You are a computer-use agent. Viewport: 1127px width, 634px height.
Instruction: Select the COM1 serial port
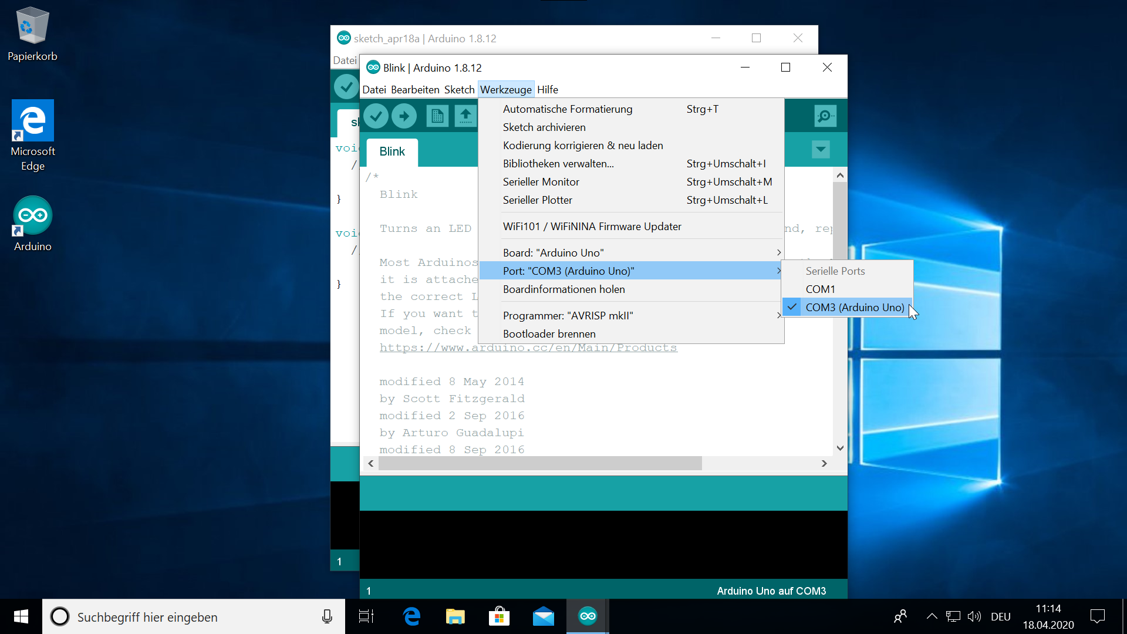[x=848, y=289]
